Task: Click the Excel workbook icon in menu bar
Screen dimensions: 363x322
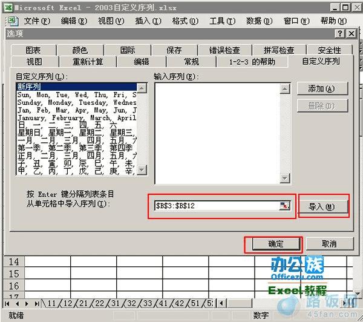Action: pos(12,21)
